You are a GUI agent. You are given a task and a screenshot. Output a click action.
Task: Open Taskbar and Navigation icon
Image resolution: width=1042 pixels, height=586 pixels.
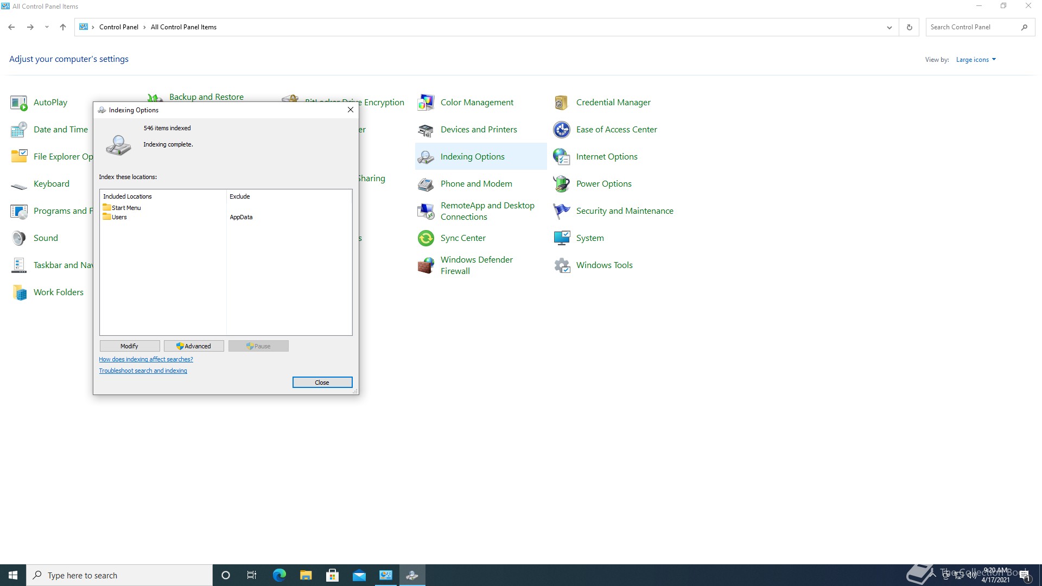19,265
